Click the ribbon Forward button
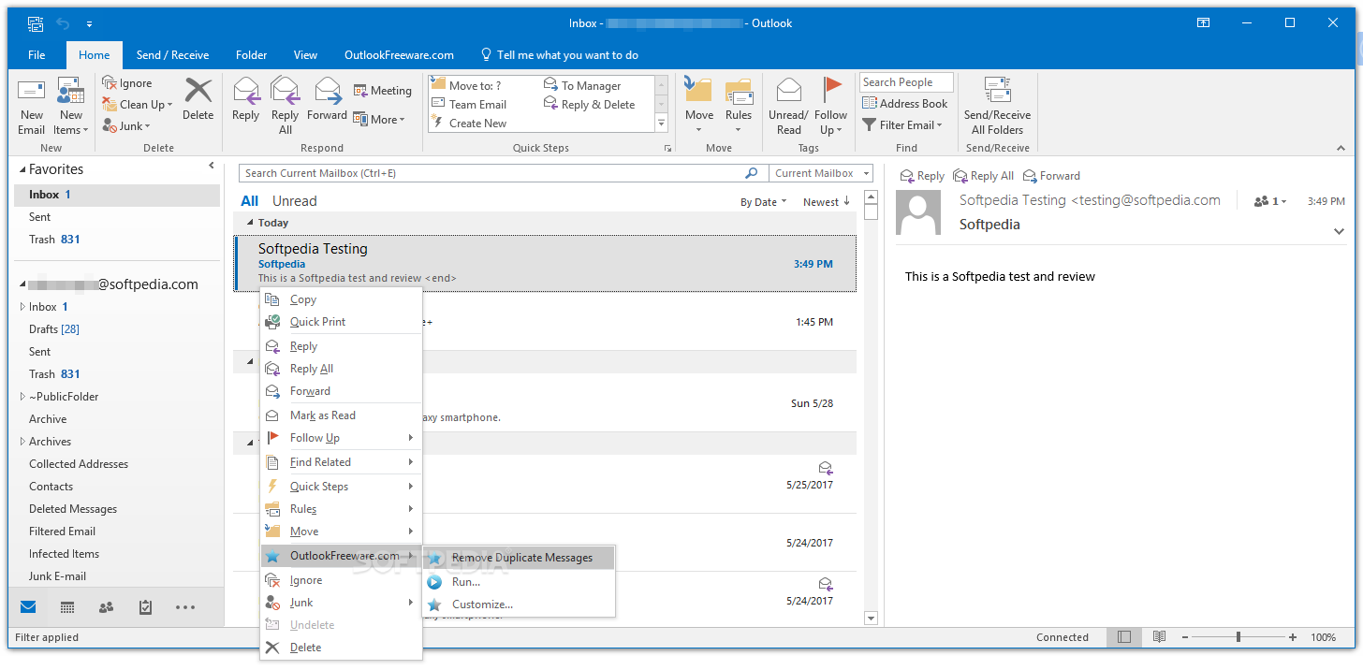The image size is (1363, 670). 327,100
